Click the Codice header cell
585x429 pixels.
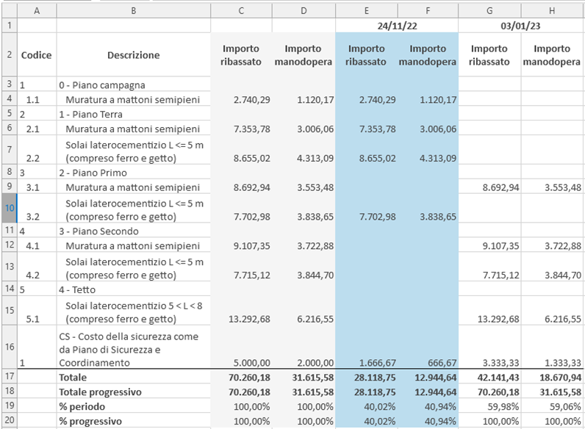pyautogui.click(x=37, y=55)
